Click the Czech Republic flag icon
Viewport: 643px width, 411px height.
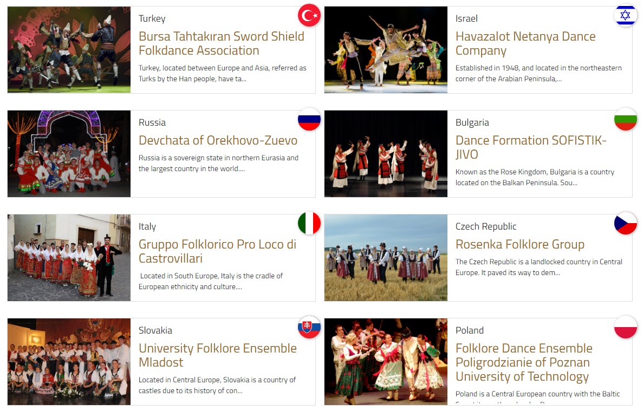pyautogui.click(x=625, y=223)
